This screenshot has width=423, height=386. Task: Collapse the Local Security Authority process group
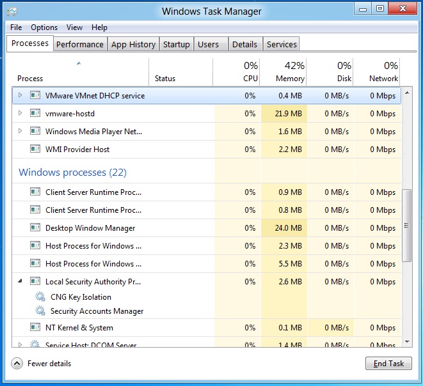click(x=20, y=281)
